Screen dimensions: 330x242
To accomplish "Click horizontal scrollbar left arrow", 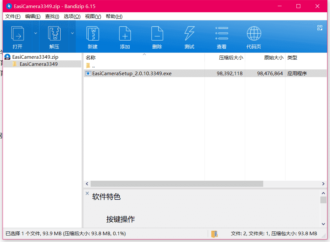I will pos(87,184).
